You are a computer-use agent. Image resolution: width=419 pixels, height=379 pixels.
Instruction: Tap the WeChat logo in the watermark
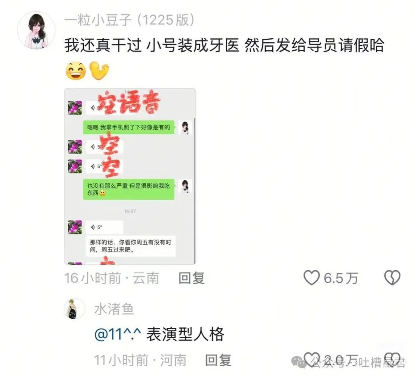pyautogui.click(x=299, y=362)
